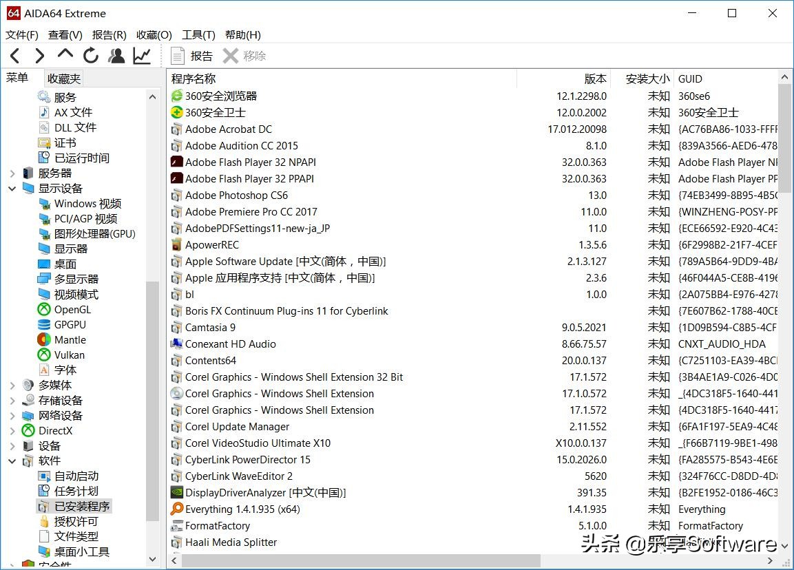Select the GPGPU tree icon
The width and height of the screenshot is (794, 570).
pos(44,324)
